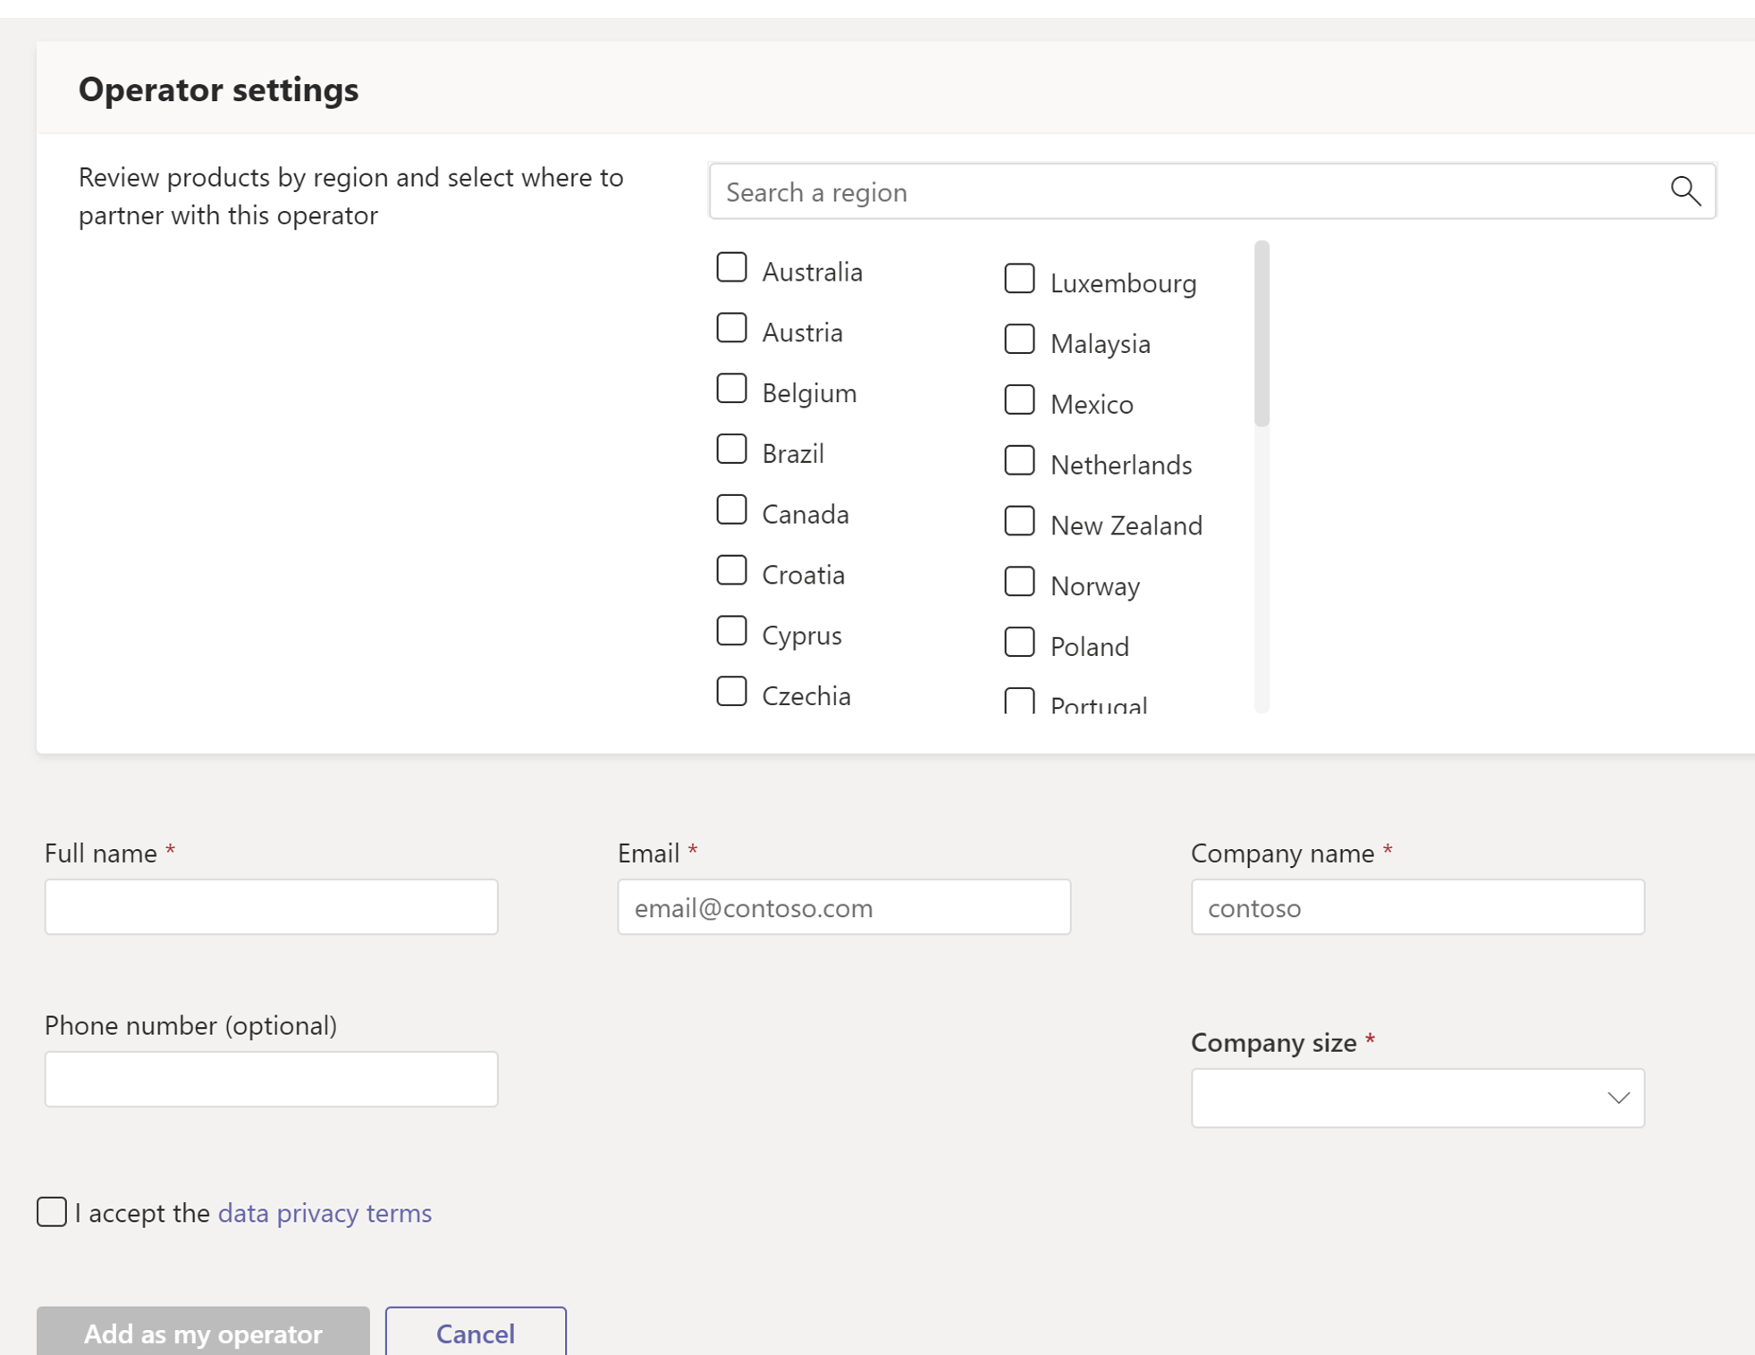Click into the Full name field
1755x1355 pixels.
pos(271,907)
